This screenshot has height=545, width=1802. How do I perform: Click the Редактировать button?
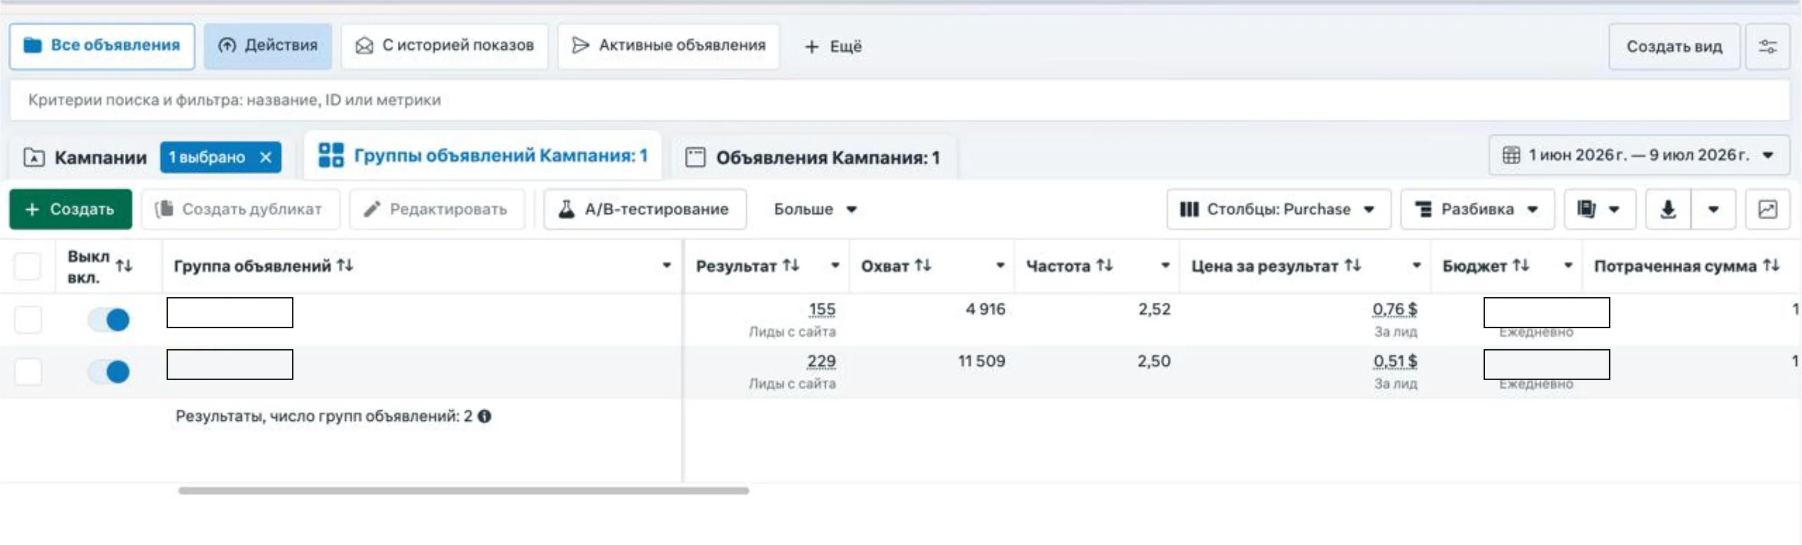point(436,209)
